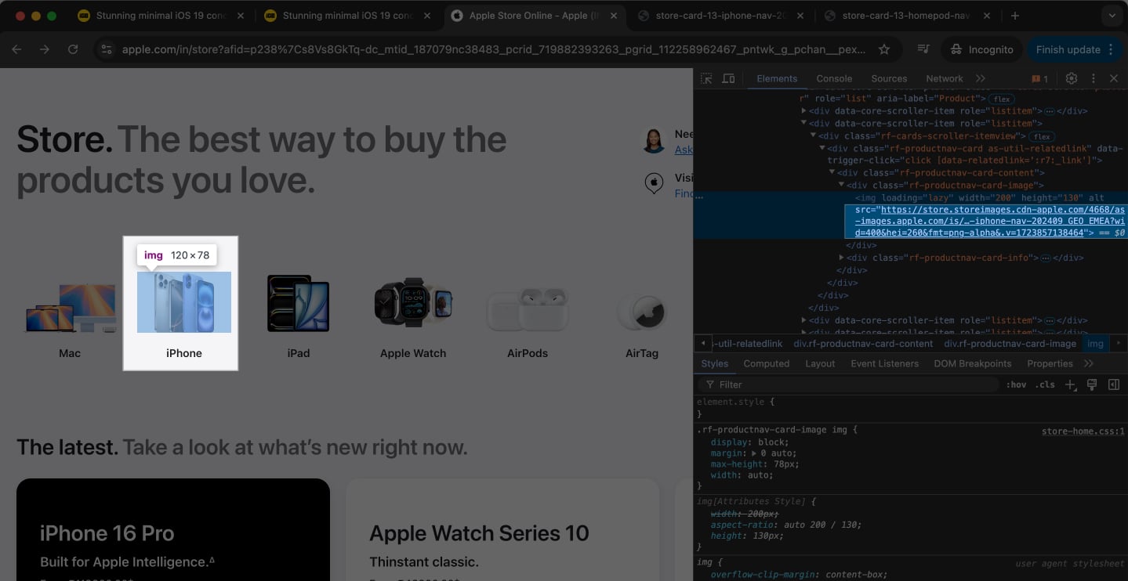Open the DOM Breakpoints tab

coord(974,363)
